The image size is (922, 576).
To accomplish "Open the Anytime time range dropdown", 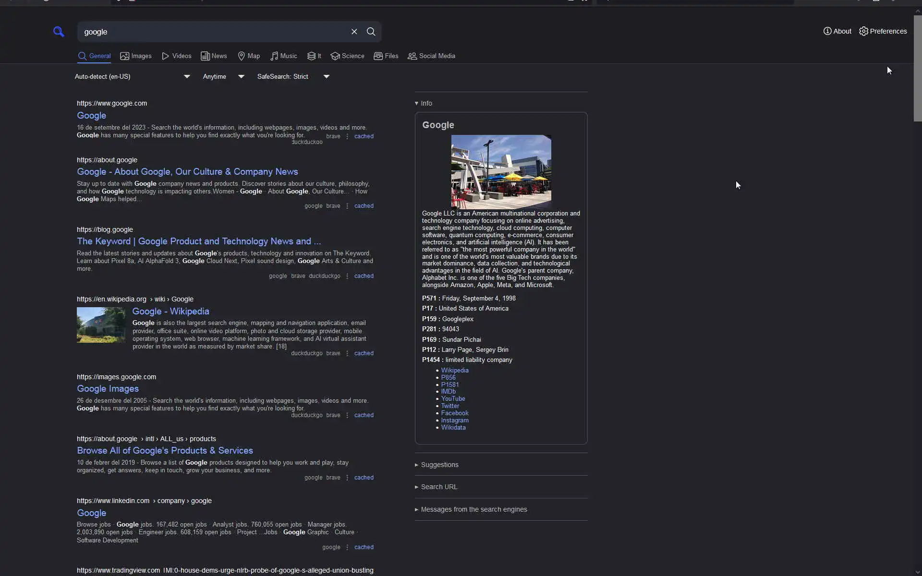I will 223,77.
